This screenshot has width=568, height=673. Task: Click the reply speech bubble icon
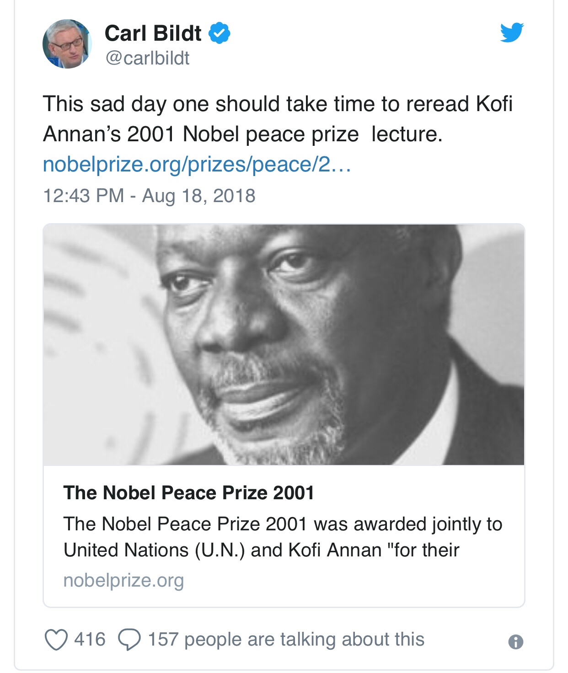(129, 639)
